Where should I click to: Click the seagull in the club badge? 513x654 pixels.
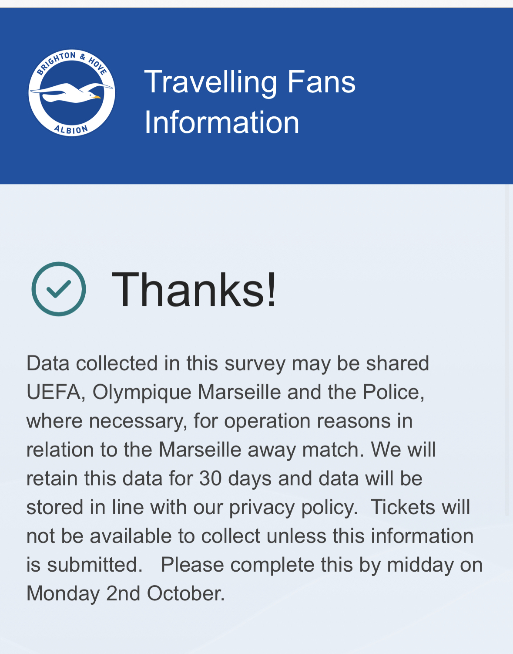coord(70,91)
